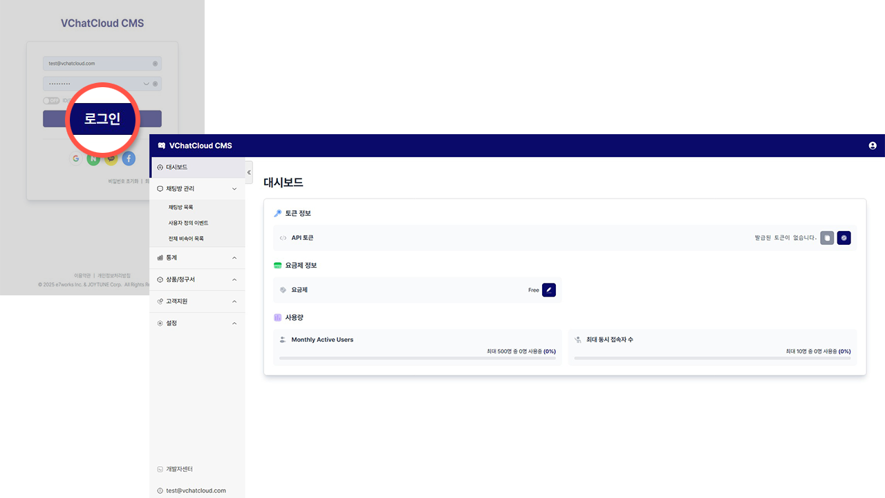This screenshot has width=885, height=498.
Task: Click the issue API token icon button
Action: 844,238
